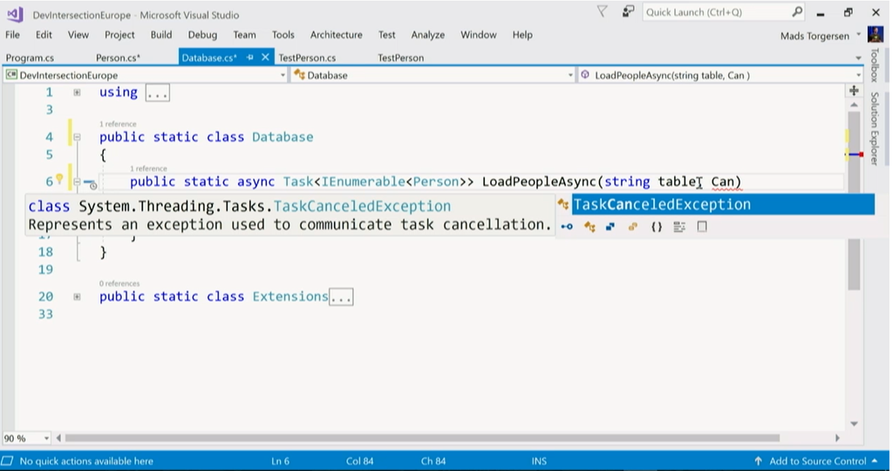Open the document tabs overflow dropdown
893x471 pixels.
click(x=858, y=58)
